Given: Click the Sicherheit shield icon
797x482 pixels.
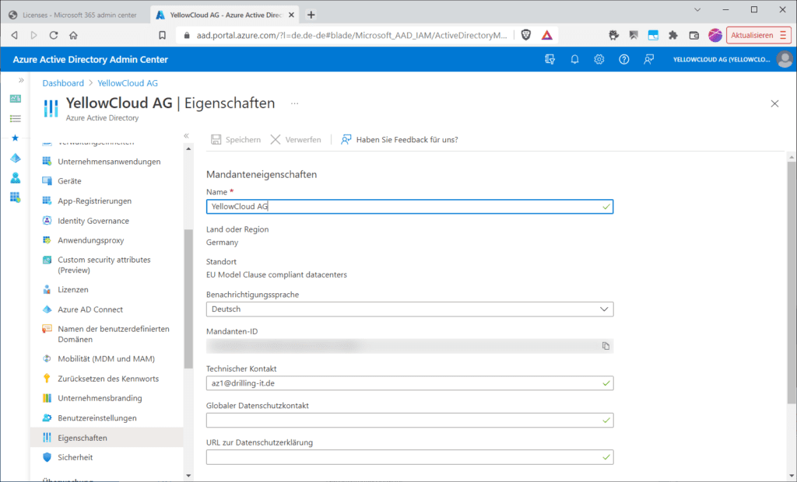Looking at the screenshot, I should [x=47, y=457].
